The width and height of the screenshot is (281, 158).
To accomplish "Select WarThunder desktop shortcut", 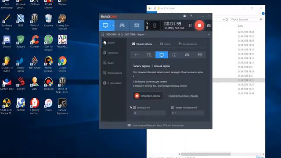I will click(35, 63).
